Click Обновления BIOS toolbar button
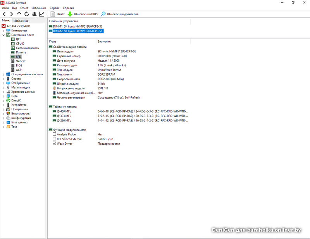310x239 pixels. 83,14
